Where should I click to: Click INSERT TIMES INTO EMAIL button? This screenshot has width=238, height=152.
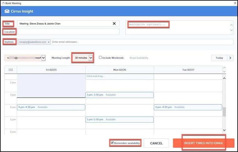(x=204, y=143)
